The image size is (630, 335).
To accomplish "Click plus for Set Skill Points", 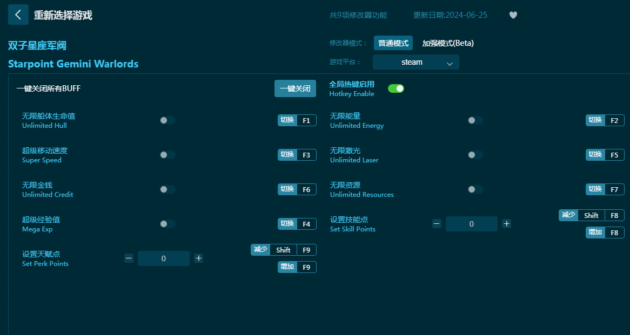I will click(x=507, y=224).
